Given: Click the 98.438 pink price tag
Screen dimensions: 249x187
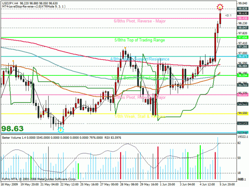Looking at the screenshot, I should [x=243, y=18].
